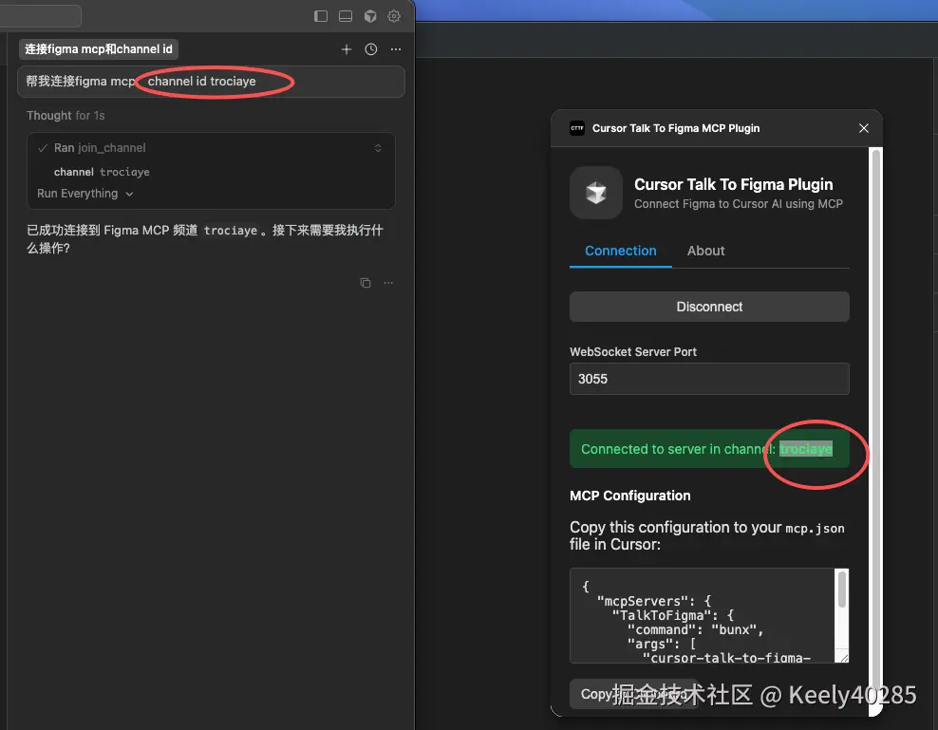
Task: Open the Run Everything dropdown
Action: [x=84, y=194]
